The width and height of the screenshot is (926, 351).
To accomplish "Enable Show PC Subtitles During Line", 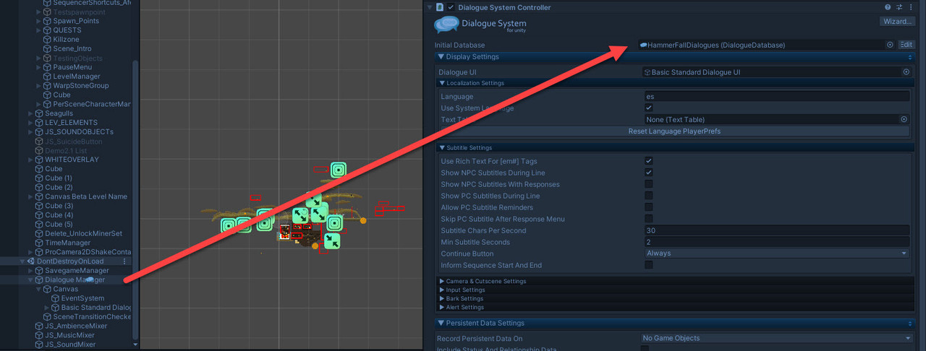I will 649,196.
